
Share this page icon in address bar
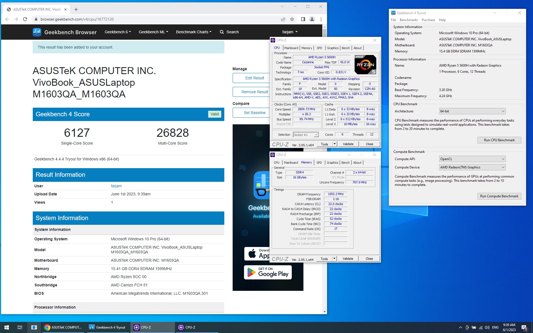click(x=283, y=19)
